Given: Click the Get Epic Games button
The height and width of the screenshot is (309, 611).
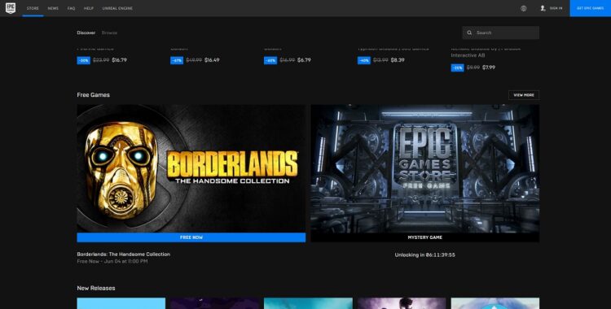Looking at the screenshot, I should [591, 8].
